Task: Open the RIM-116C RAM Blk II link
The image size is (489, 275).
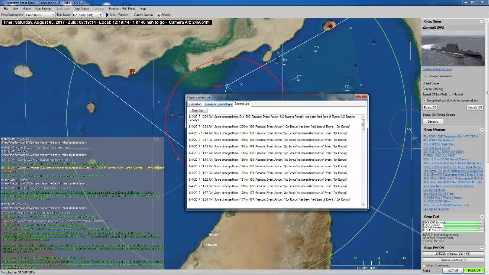Action: 439,144
